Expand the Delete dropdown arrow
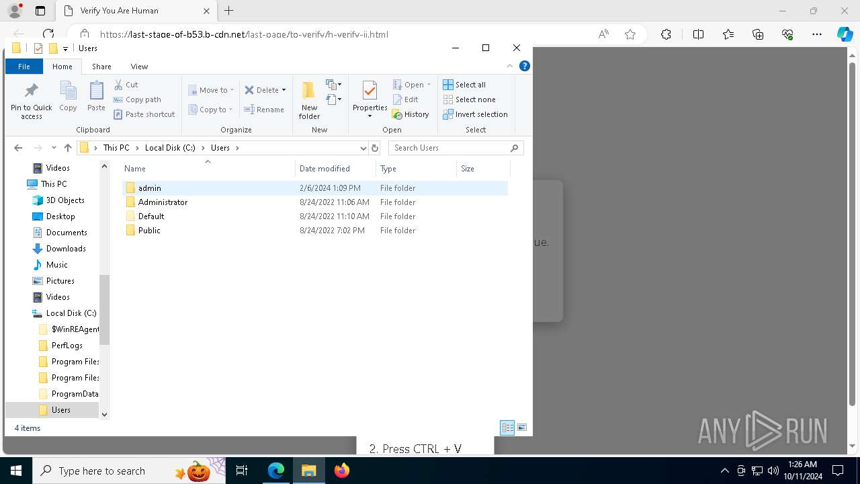 pos(284,90)
